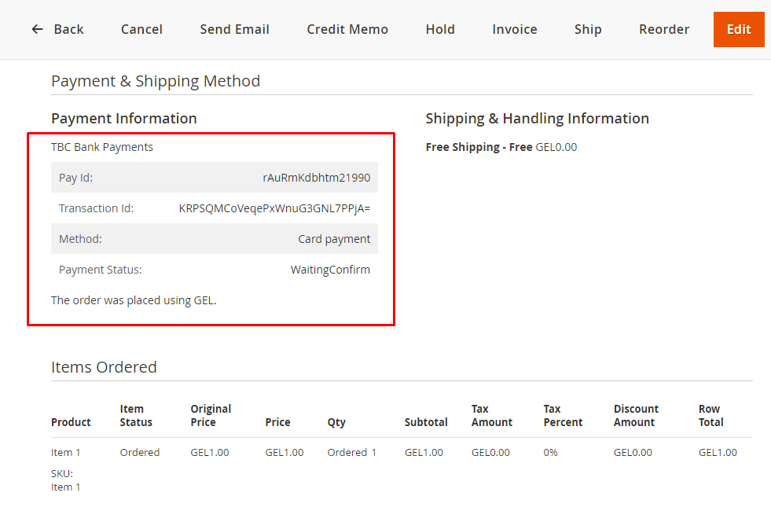Click the Row Total column header
The image size is (771, 511).
[709, 415]
